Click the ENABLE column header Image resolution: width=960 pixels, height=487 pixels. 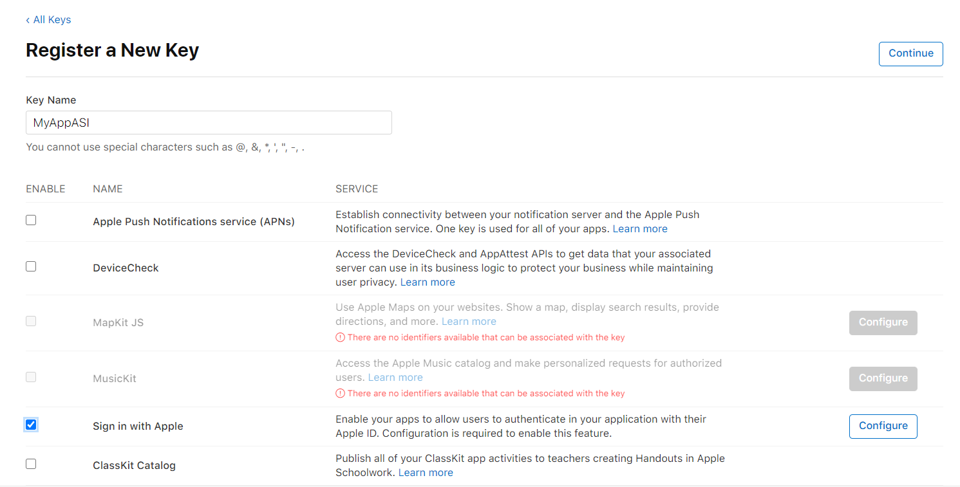tap(46, 189)
